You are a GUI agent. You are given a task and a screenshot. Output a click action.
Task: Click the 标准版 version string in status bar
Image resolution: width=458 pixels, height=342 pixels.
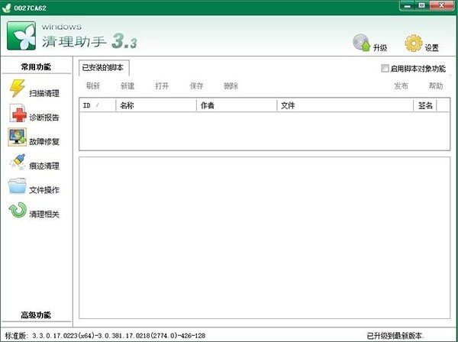pyautogui.click(x=105, y=336)
